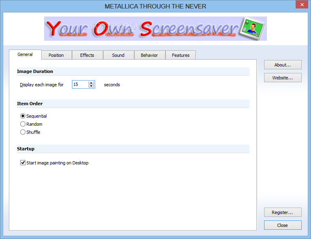Click the Register... button
Image resolution: width=311 pixels, height=239 pixels.
pos(283,212)
